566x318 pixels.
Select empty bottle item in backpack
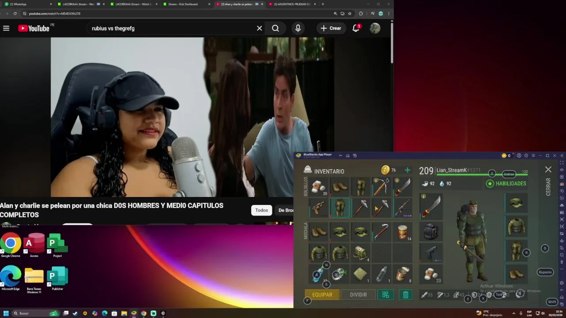tap(382, 274)
